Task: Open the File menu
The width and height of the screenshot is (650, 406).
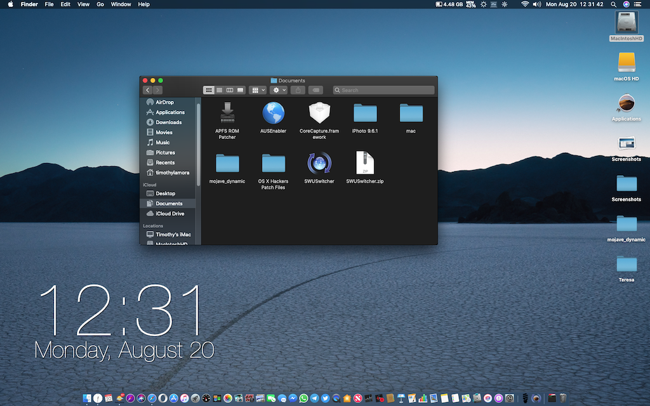Action: pyautogui.click(x=50, y=4)
